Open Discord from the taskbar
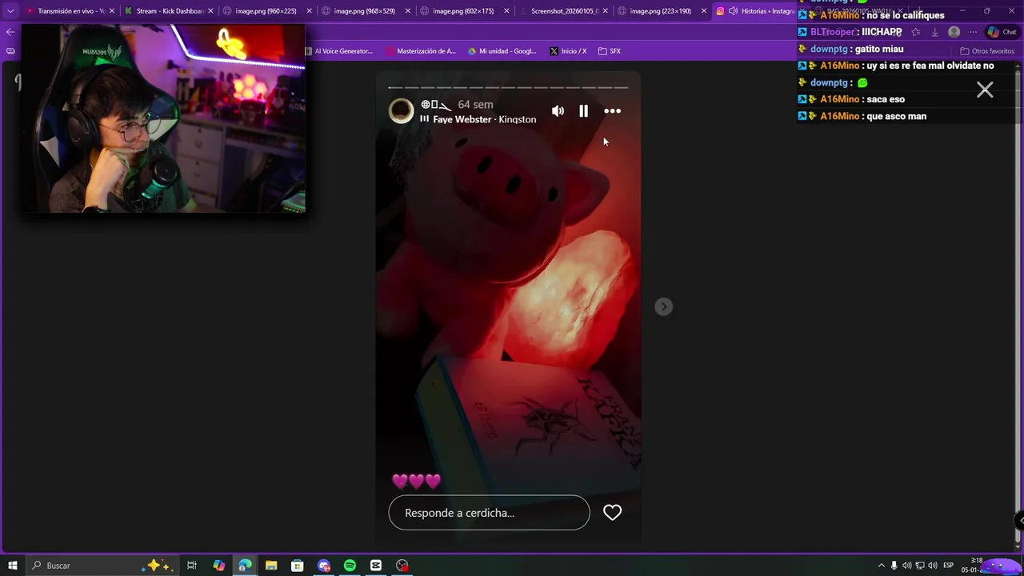The width and height of the screenshot is (1024, 576). [323, 566]
